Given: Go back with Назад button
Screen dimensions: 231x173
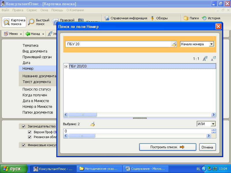Looking at the screenshot, I should click(33, 34).
